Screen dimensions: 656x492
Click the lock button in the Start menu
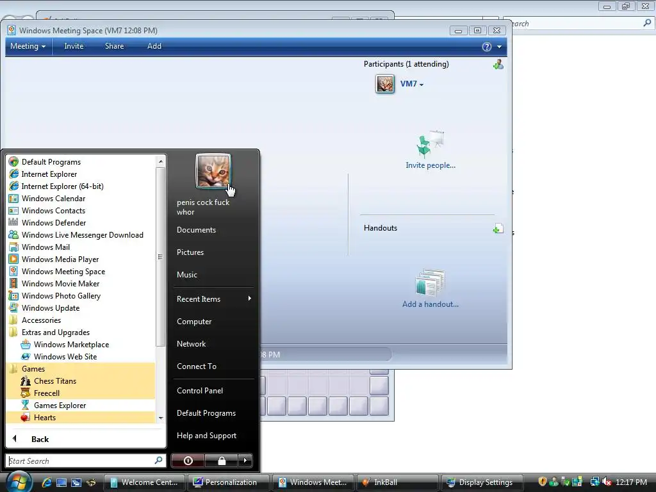pyautogui.click(x=221, y=461)
